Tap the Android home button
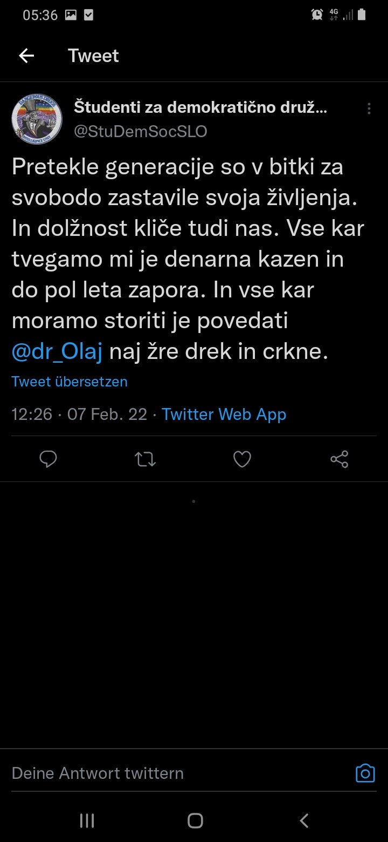This screenshot has height=842, width=388. pos(195,821)
